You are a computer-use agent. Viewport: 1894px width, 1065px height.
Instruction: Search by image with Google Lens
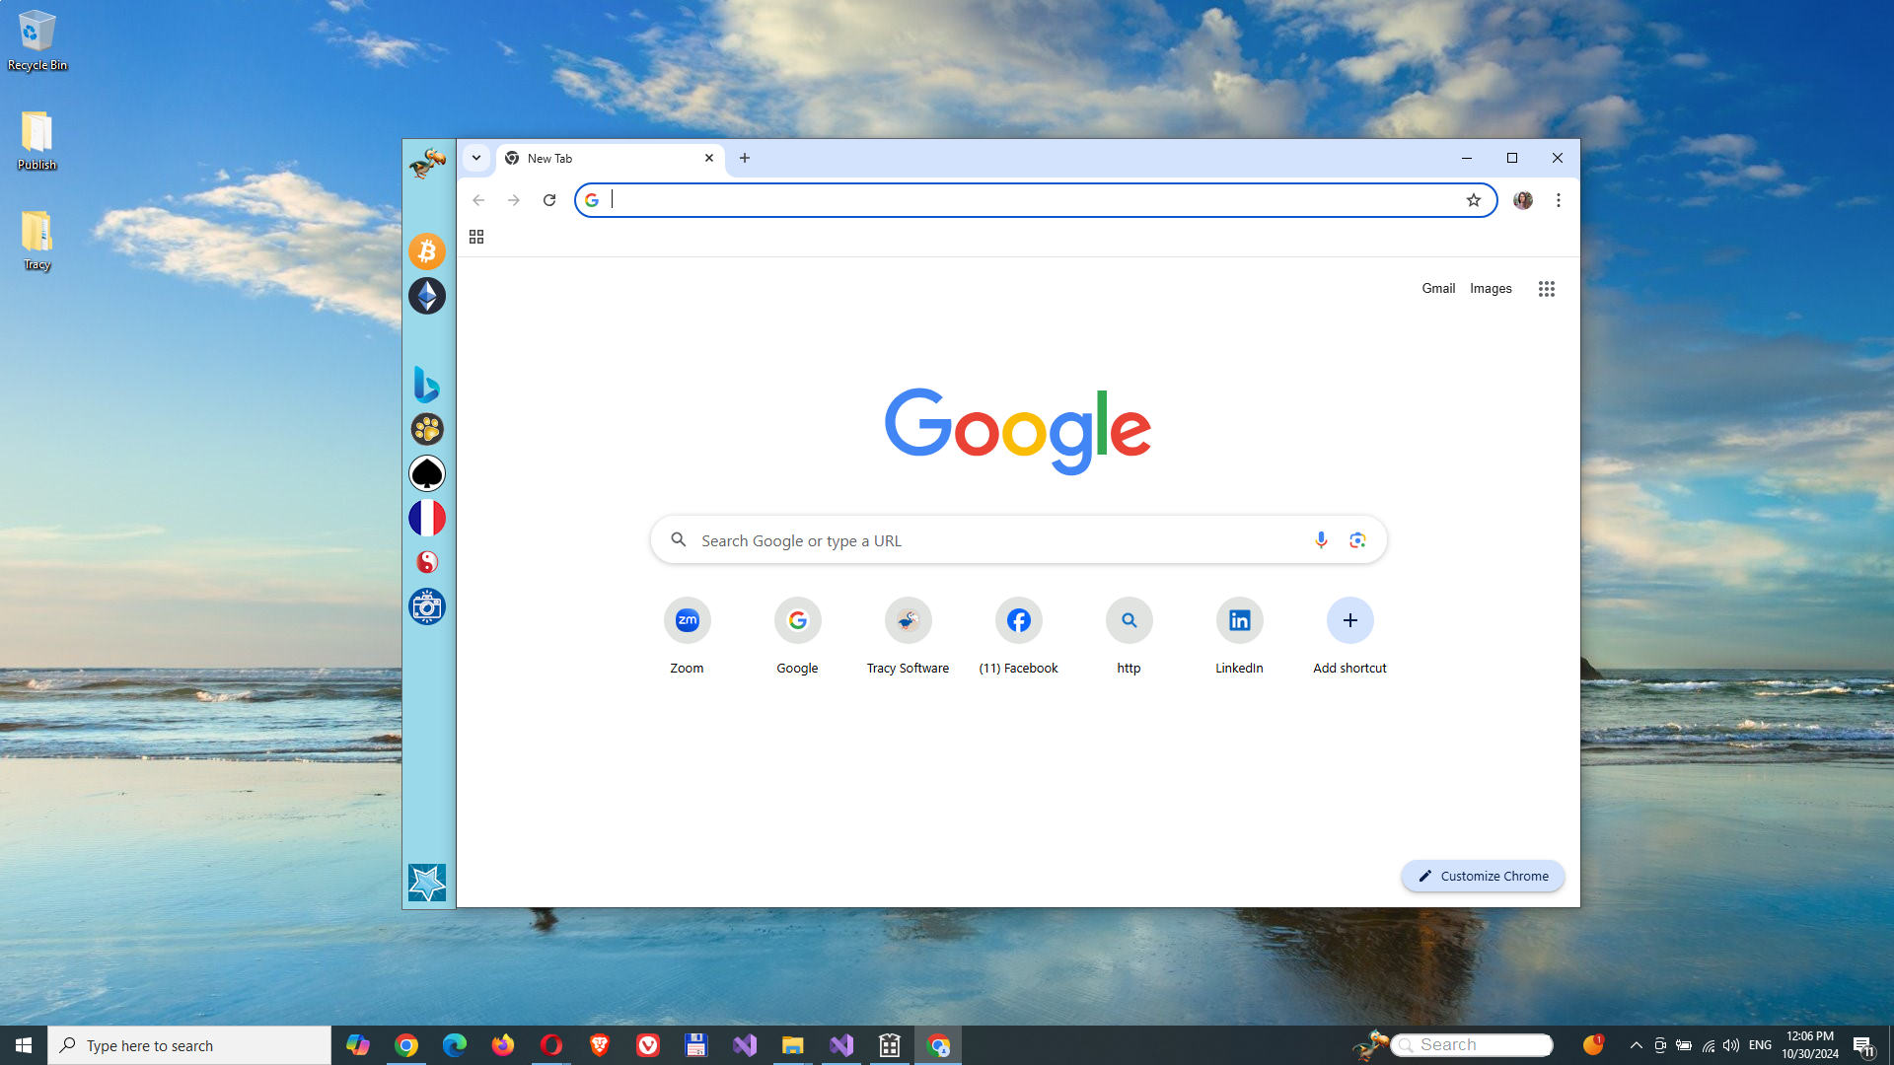(x=1357, y=540)
